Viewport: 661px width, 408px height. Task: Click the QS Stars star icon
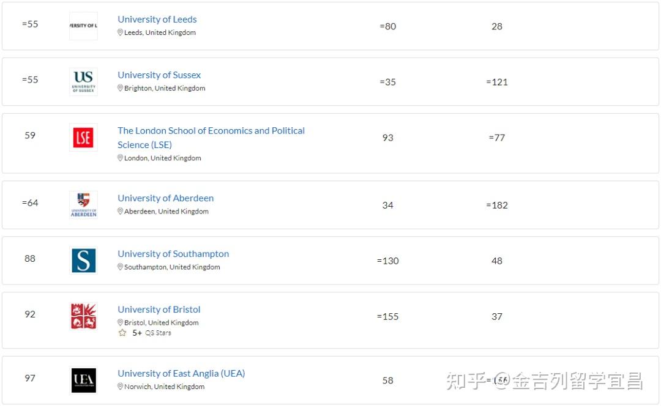pos(122,333)
